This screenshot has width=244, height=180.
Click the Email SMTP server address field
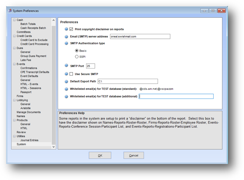[x=140, y=36]
